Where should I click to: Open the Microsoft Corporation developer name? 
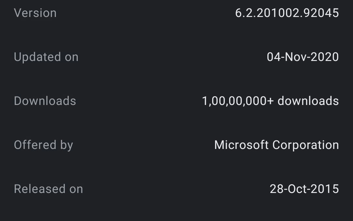[x=277, y=145]
